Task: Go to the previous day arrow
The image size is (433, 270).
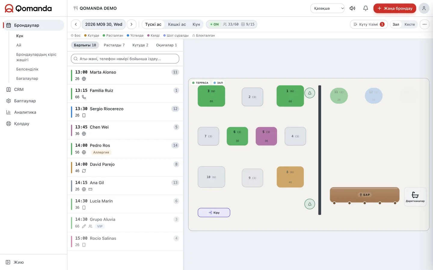Action: tap(76, 24)
